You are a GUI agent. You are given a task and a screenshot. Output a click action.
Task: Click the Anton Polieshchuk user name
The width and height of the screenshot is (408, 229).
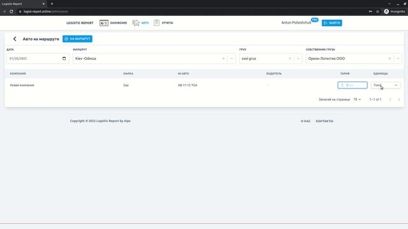pos(296,23)
